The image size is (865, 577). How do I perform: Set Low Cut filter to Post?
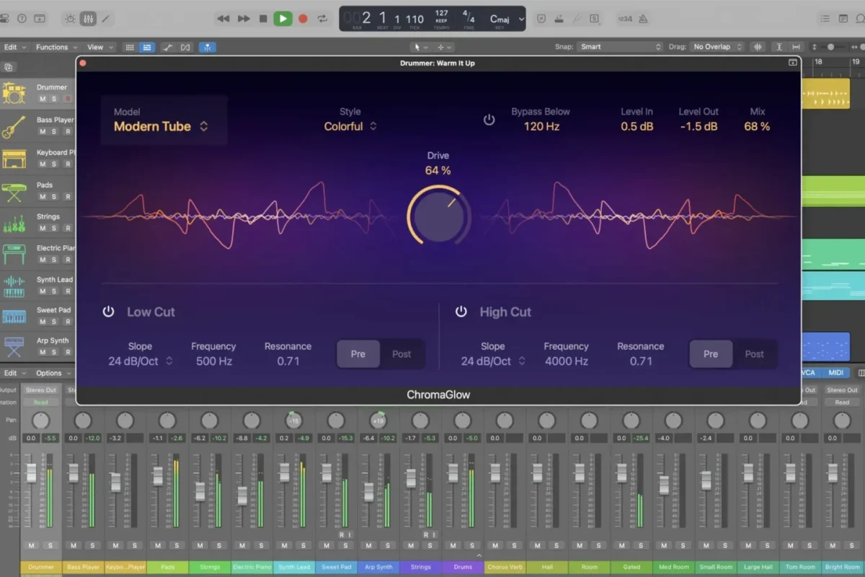pyautogui.click(x=402, y=354)
